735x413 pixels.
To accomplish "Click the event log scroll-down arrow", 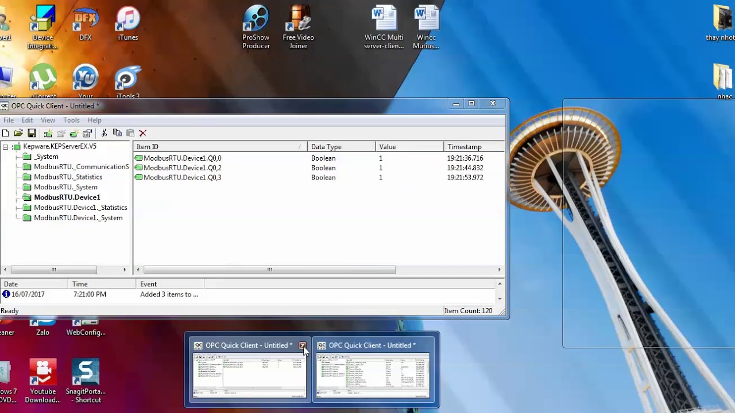I will click(x=500, y=298).
